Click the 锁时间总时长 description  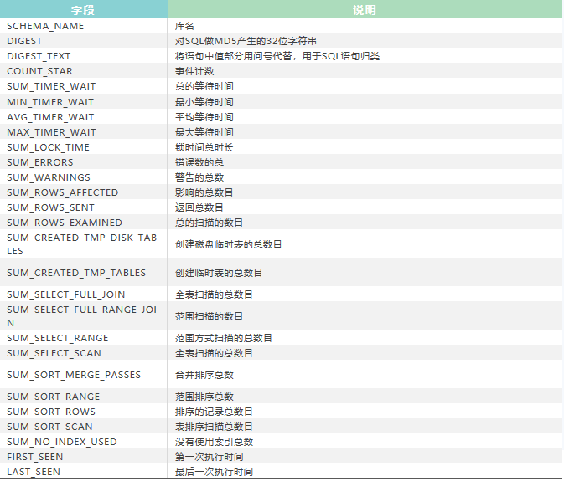pyautogui.click(x=204, y=147)
